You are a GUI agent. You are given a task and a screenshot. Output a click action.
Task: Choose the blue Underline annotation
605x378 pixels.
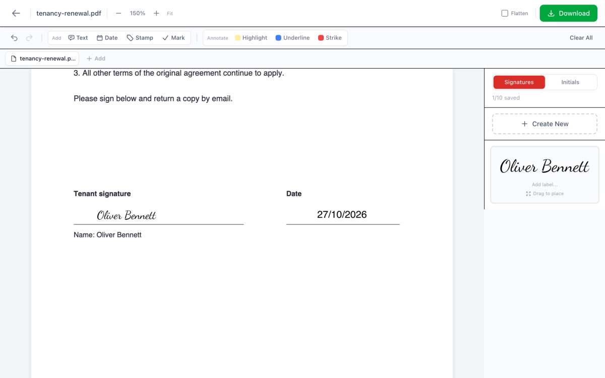click(x=293, y=38)
